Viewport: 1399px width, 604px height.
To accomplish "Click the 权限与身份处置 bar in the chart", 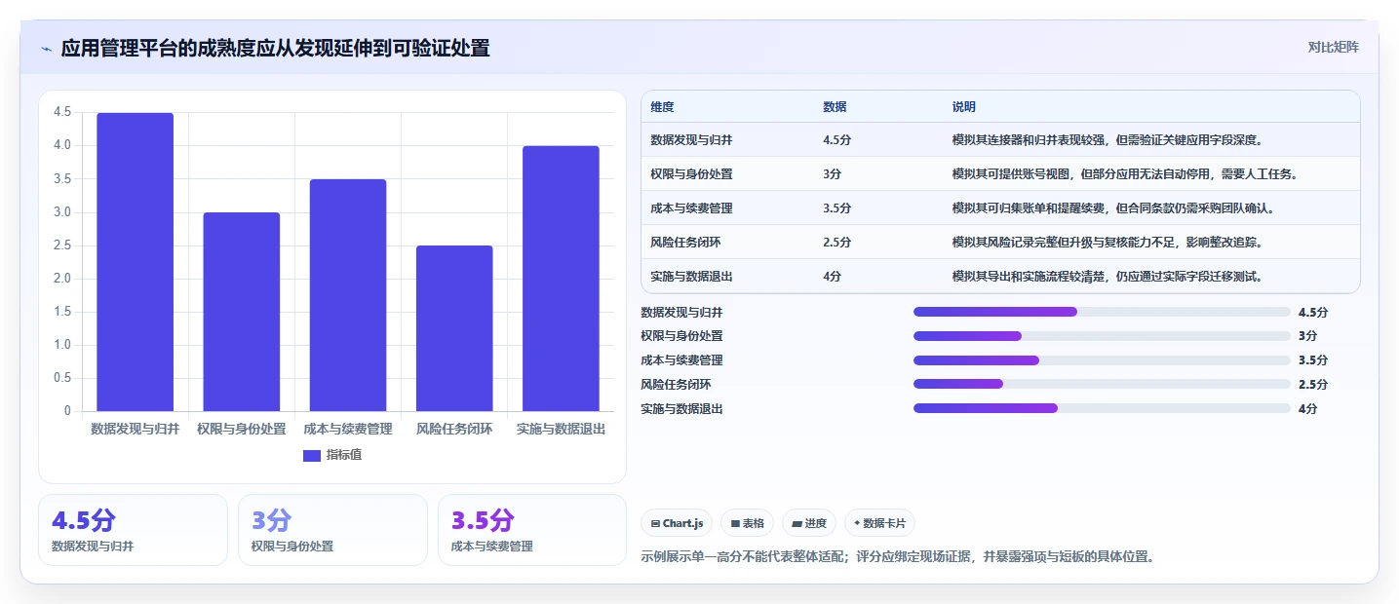I will coord(241,312).
